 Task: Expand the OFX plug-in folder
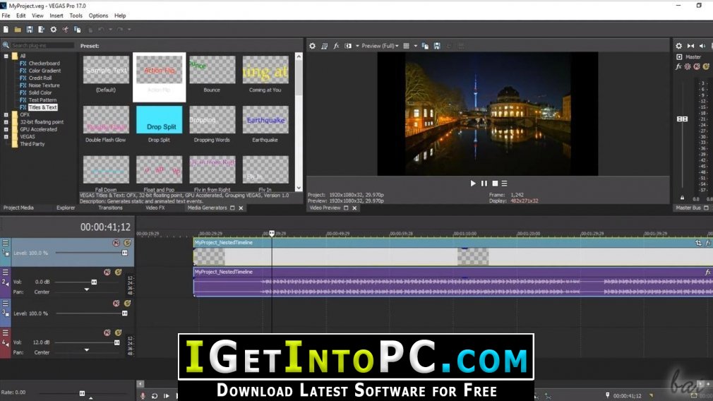(6, 114)
